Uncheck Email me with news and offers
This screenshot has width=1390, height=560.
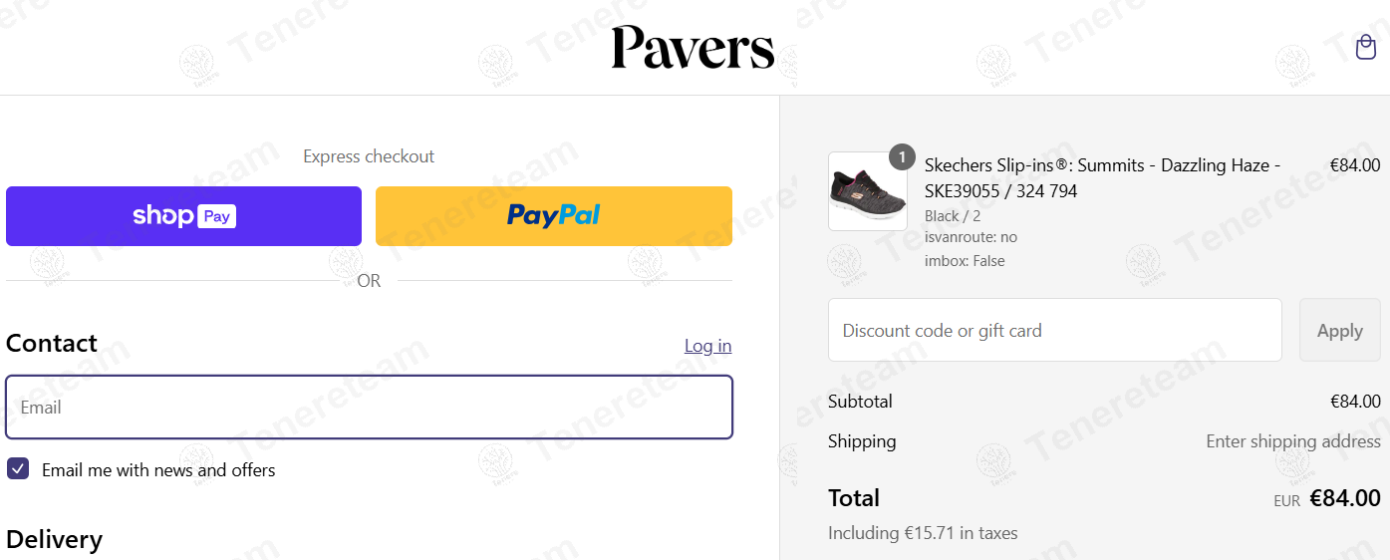point(18,469)
